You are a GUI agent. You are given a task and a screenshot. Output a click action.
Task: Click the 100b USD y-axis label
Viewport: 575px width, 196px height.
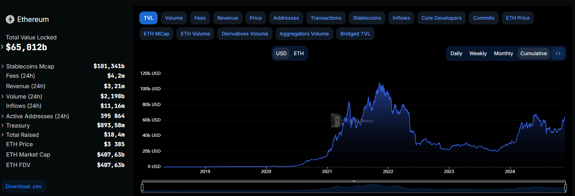pyautogui.click(x=150, y=89)
